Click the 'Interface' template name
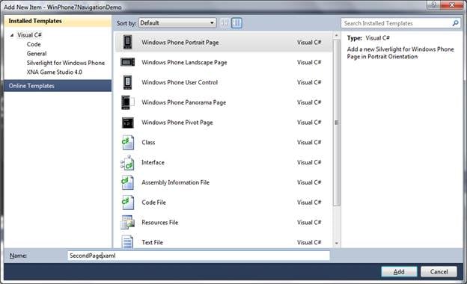 [x=153, y=162]
